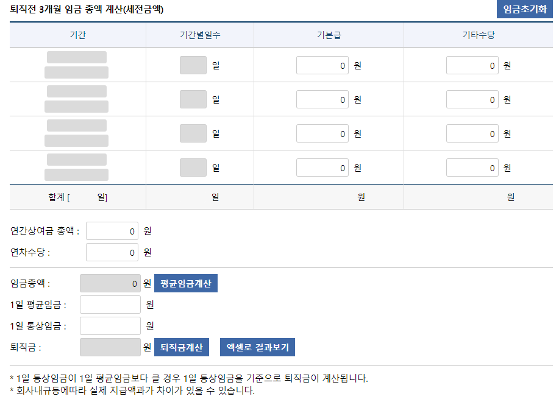Focus third row 기본급 input field

point(322,133)
